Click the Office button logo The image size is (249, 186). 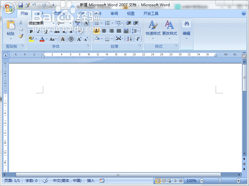click(x=9, y=8)
